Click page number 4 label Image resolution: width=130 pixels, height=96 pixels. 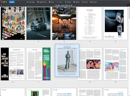click(90, 41)
